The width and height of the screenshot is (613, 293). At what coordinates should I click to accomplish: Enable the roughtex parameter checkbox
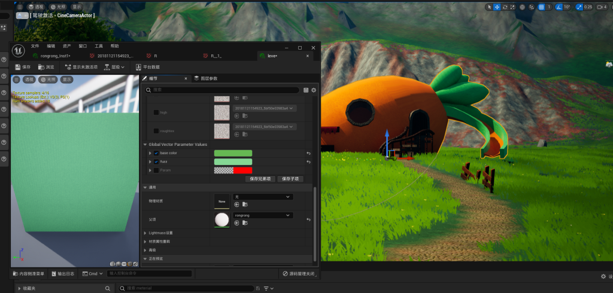coord(156,132)
